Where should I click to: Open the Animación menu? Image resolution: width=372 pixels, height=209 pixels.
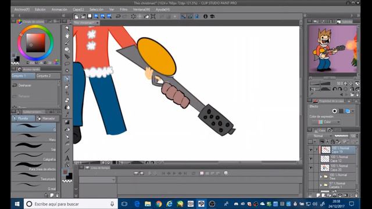(x=59, y=9)
